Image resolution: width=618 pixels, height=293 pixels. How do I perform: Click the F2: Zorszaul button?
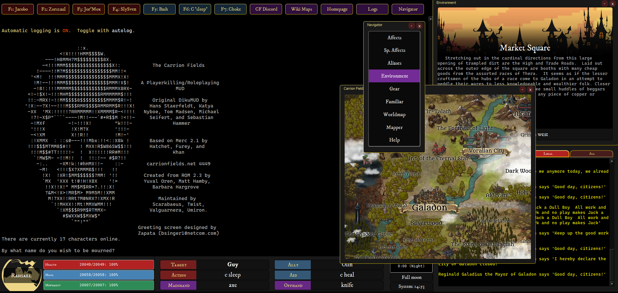point(53,9)
